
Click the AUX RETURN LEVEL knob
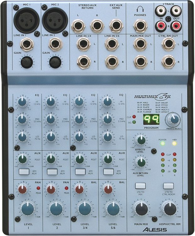[141, 162]
